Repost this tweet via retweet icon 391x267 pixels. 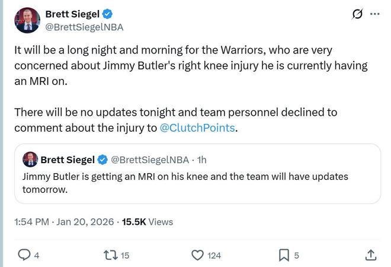tap(110, 255)
